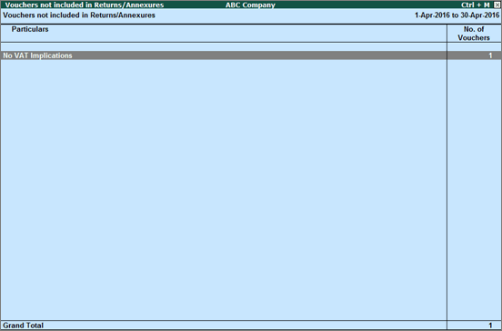This screenshot has width=502, height=331.
Task: Click the column divider beside the Vouchers header
Action: (447, 34)
